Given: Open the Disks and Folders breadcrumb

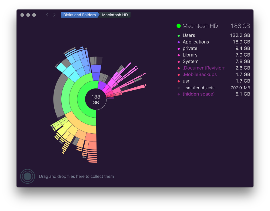Looking at the screenshot, I should tap(79, 15).
